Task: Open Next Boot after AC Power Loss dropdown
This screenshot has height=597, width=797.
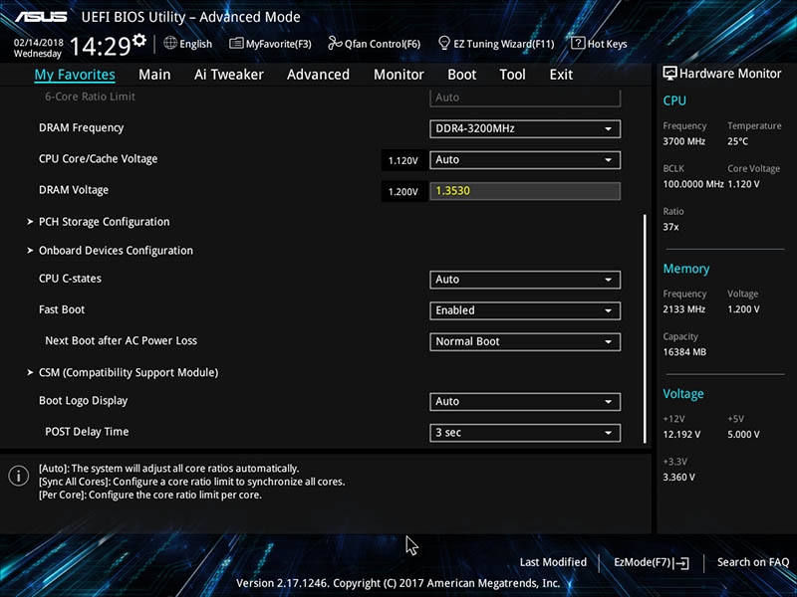Action: 525,341
